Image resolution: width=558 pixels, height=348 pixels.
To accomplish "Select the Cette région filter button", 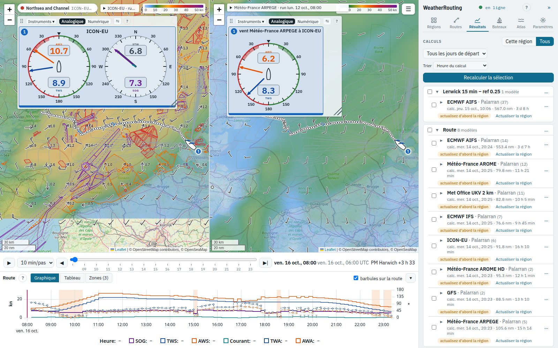I will click(519, 41).
